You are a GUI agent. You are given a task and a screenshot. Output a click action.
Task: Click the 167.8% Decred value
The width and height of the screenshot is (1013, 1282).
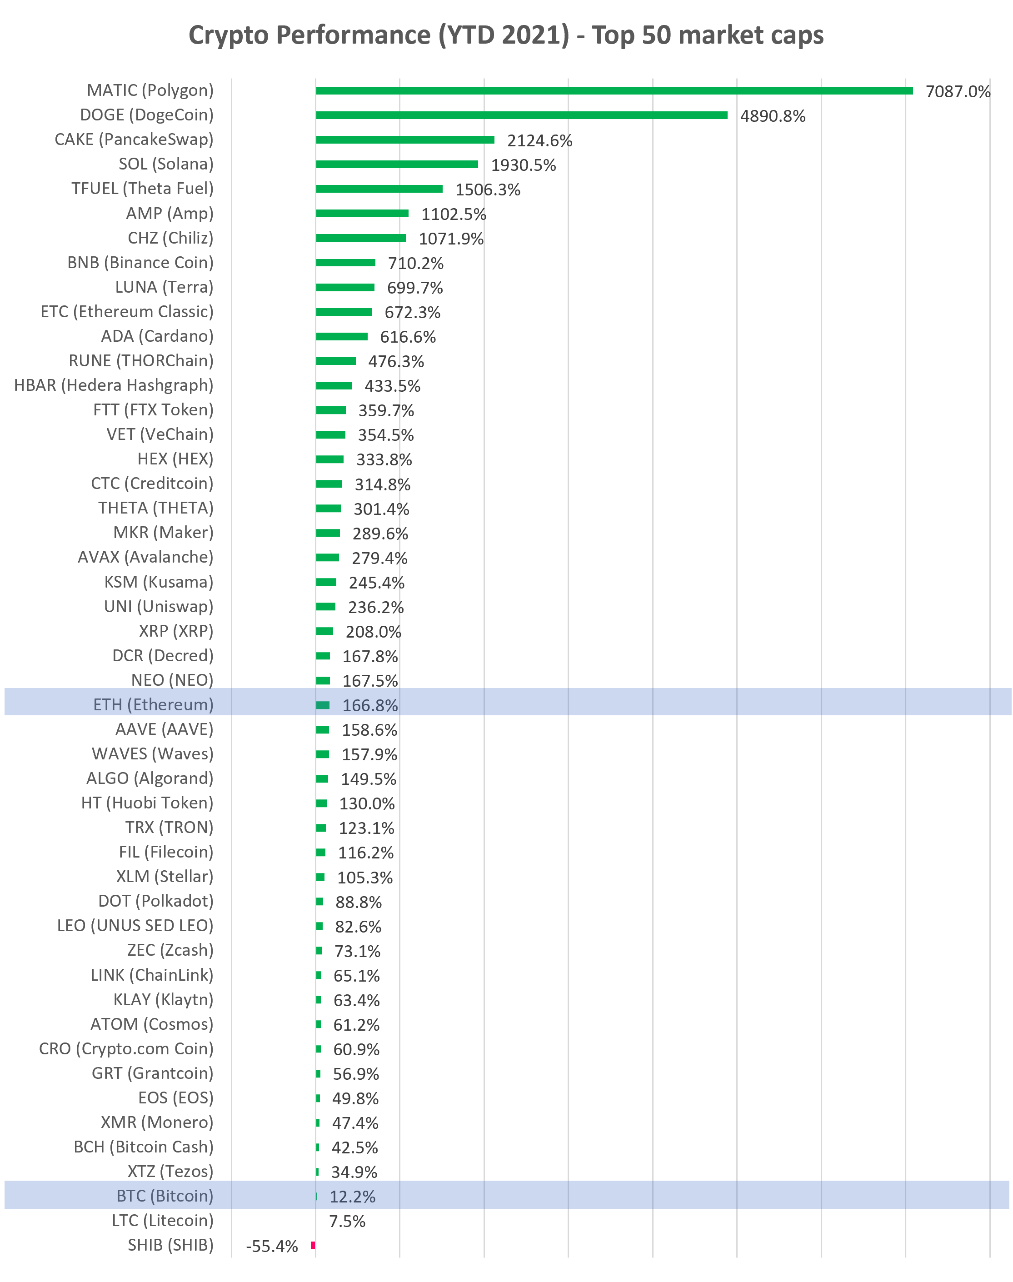coord(370,656)
